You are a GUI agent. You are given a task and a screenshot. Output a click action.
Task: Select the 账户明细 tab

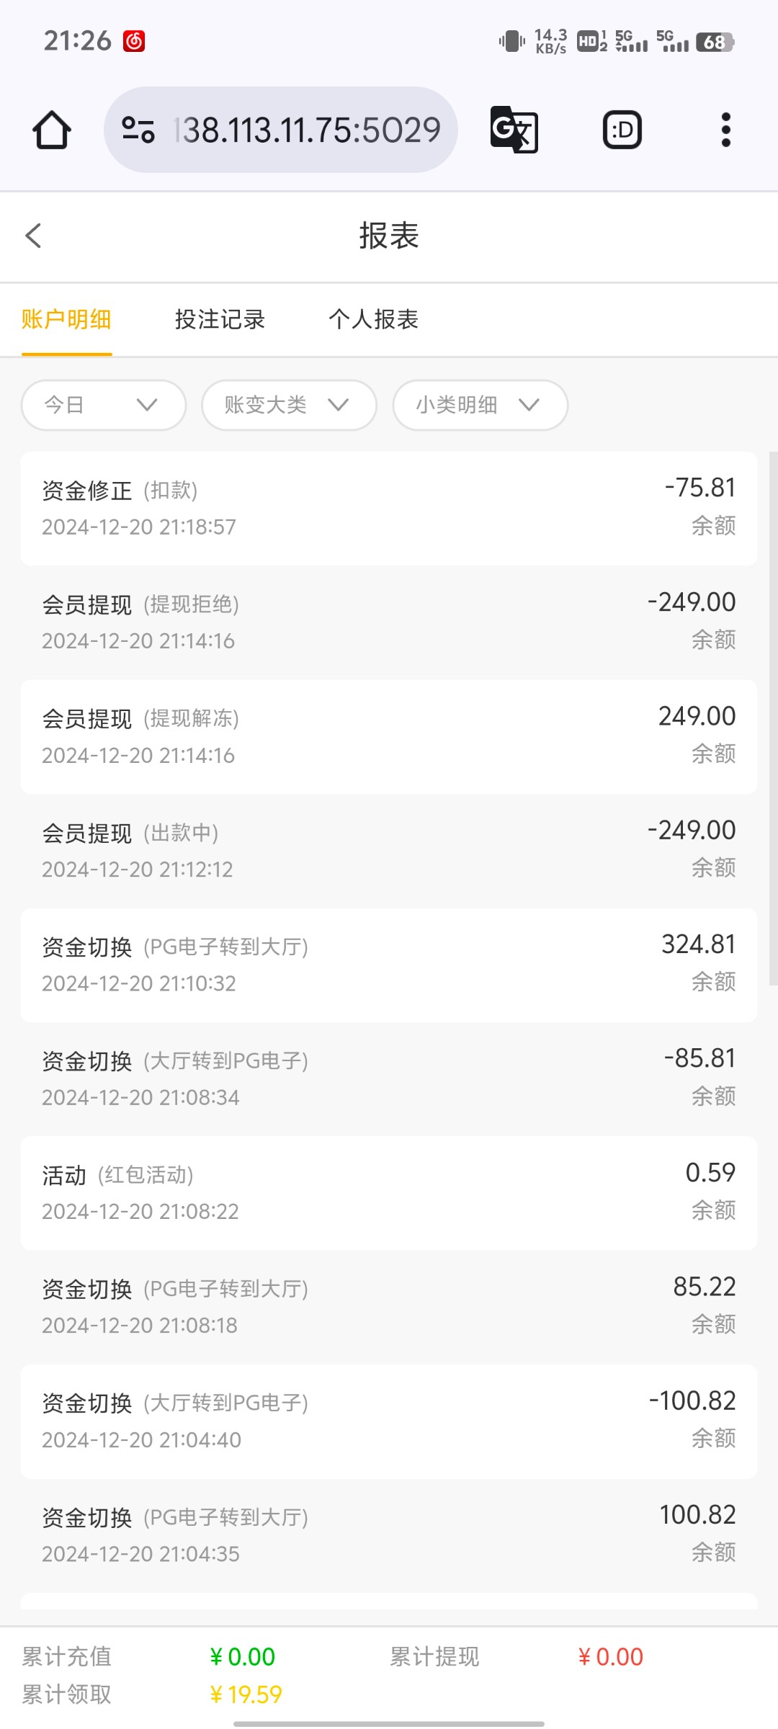(66, 319)
